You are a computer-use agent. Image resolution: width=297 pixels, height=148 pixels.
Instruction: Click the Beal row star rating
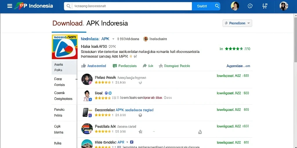coord(103,98)
